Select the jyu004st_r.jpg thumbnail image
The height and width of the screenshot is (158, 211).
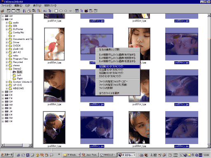pyautogui.click(x=182, y=44)
